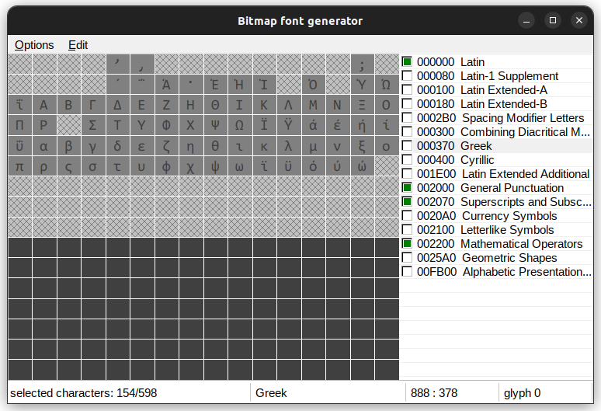Toggle the Mathematical Operators checkbox

pyautogui.click(x=407, y=244)
